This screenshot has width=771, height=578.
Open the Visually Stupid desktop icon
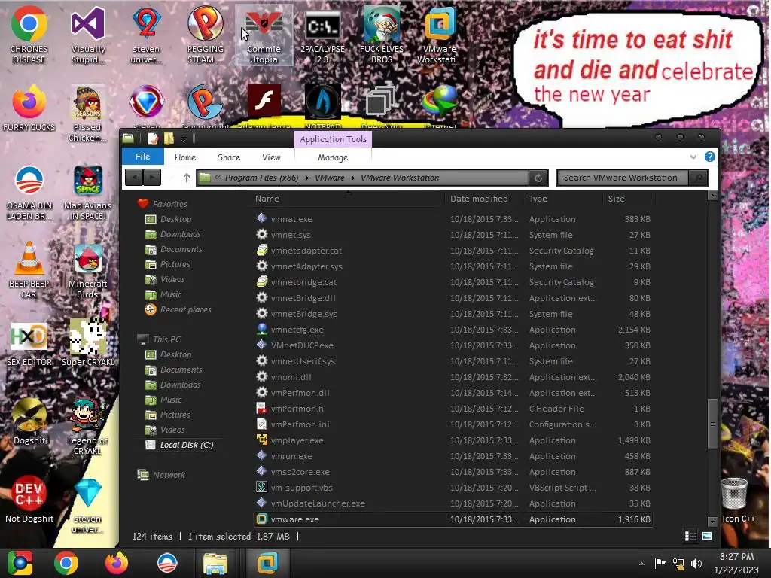88,35
